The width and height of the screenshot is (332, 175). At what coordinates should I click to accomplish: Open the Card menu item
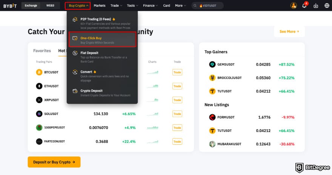click(x=166, y=6)
